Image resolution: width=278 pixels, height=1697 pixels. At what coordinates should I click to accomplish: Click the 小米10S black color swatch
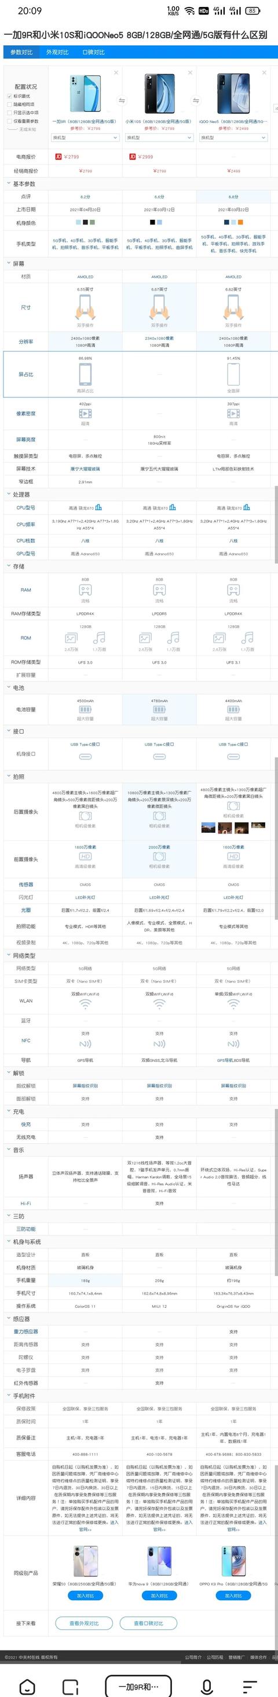(152, 223)
